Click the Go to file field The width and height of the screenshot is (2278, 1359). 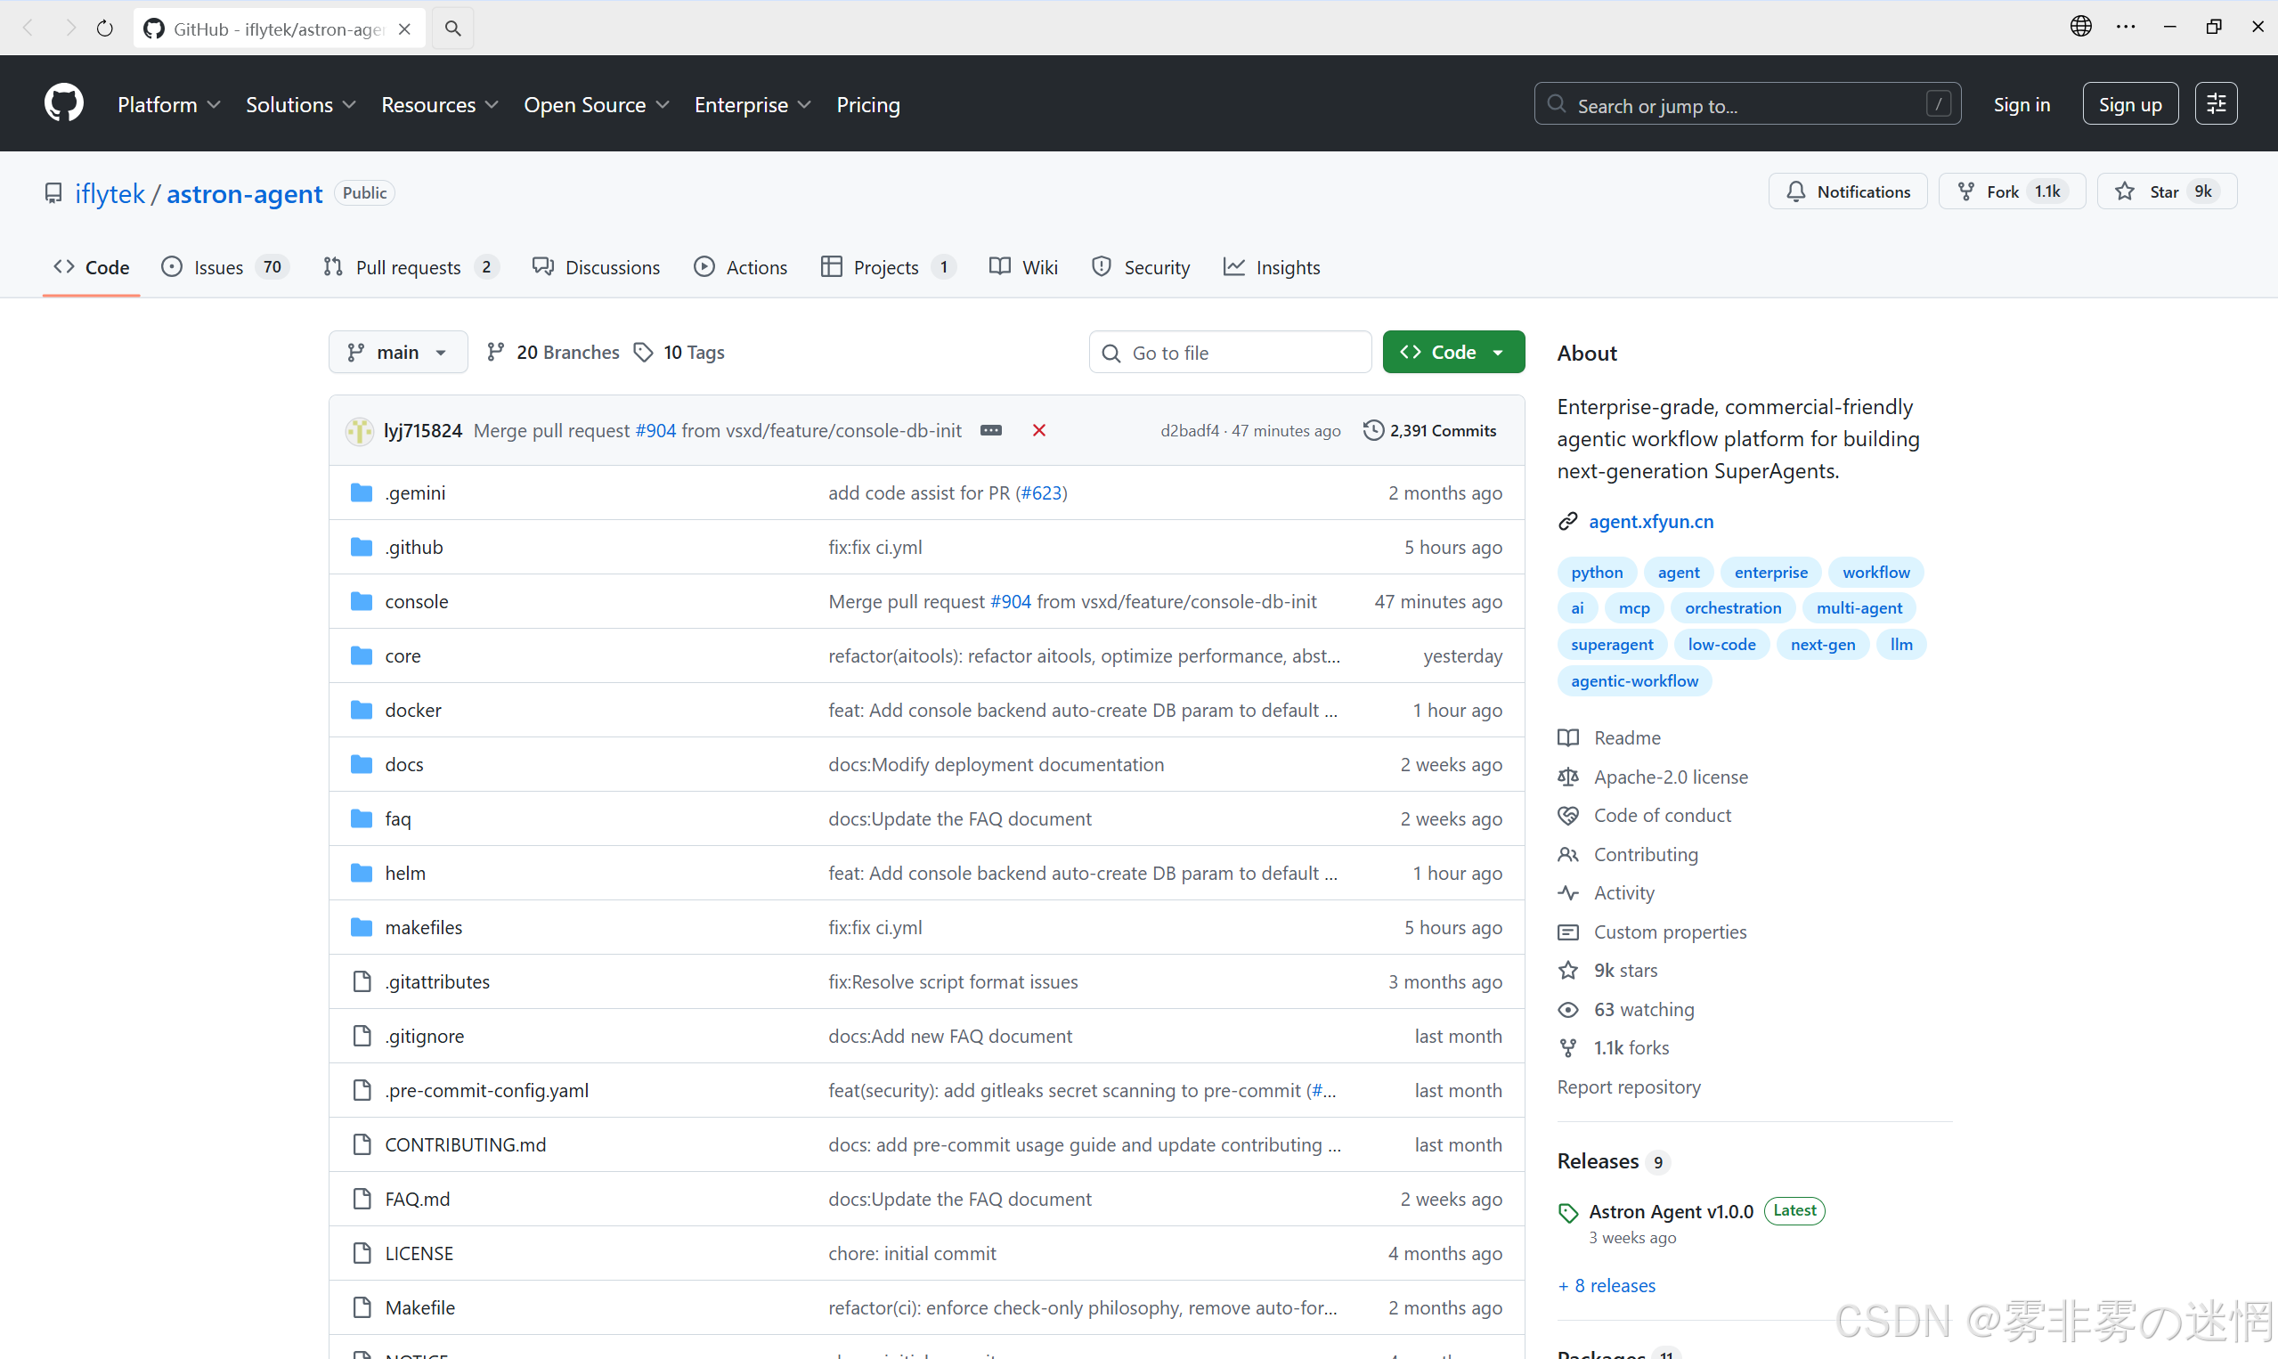[1230, 353]
